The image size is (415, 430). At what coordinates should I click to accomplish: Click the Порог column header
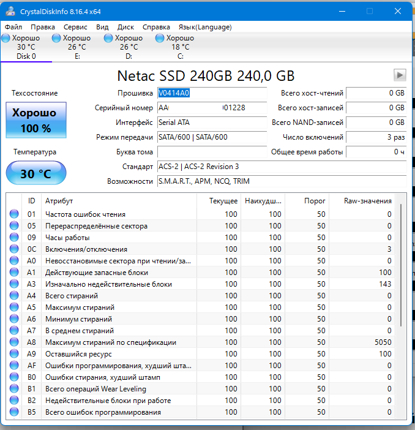(307, 201)
